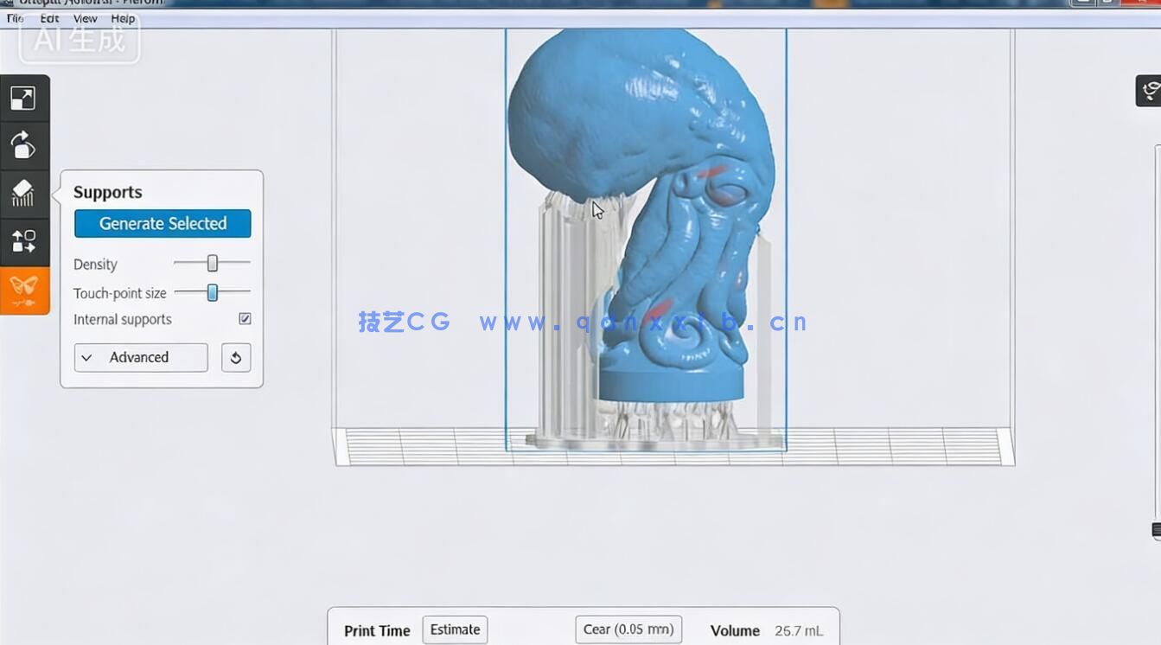
Task: Select the Size tool in the sidebar
Action: point(23,97)
